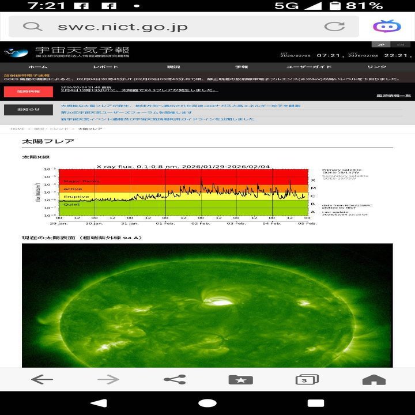
Task: Share the page via the share icon
Action: [175, 379]
